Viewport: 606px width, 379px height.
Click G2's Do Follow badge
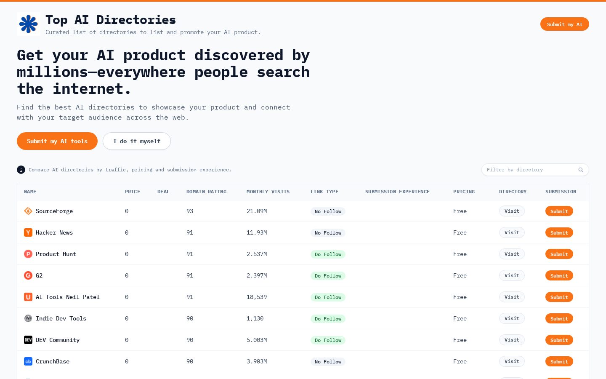328,276
